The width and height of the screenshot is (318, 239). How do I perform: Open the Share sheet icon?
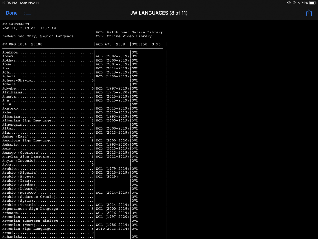point(309,13)
